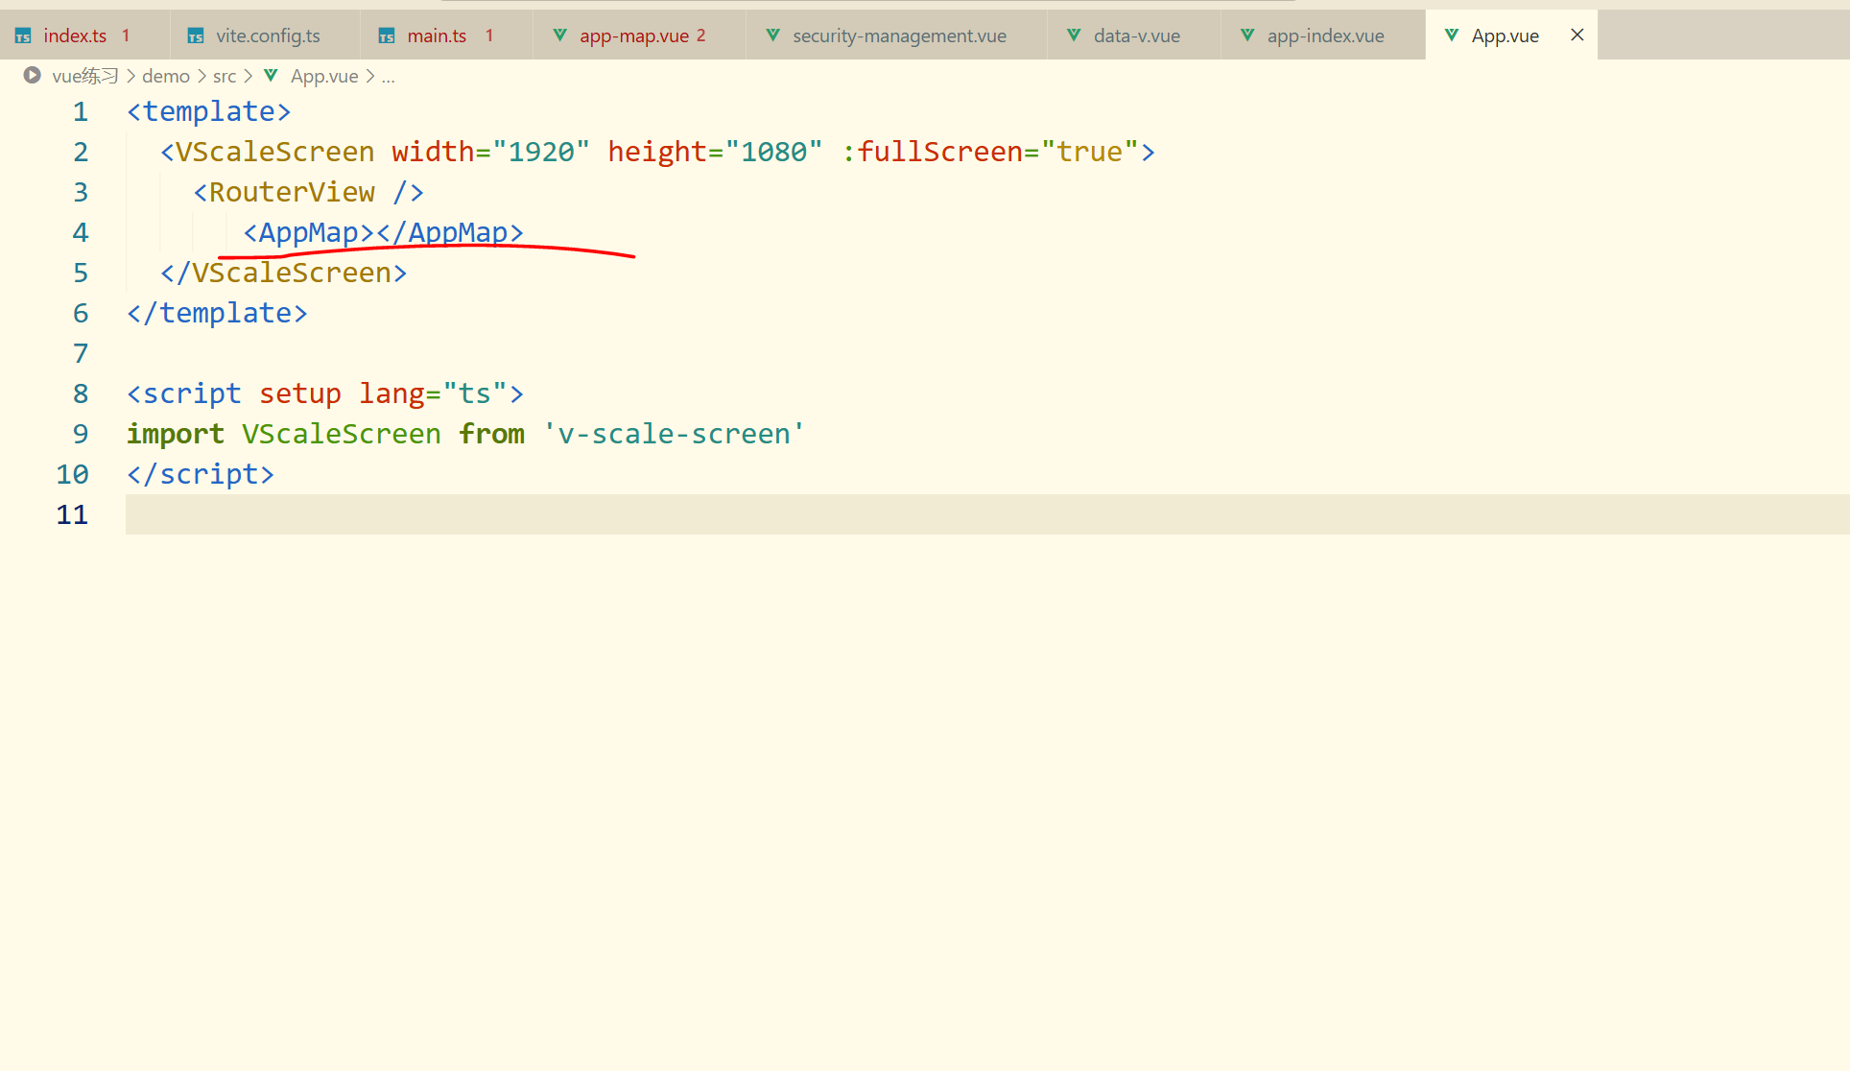This screenshot has height=1071, width=1850.
Task: Click the Vue icon on security-management.vue tab
Action: [772, 36]
